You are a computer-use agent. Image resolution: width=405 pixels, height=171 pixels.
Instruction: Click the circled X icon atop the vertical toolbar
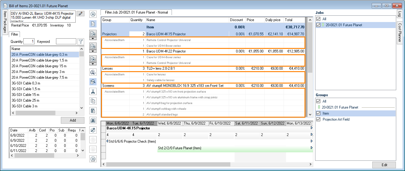93,14
